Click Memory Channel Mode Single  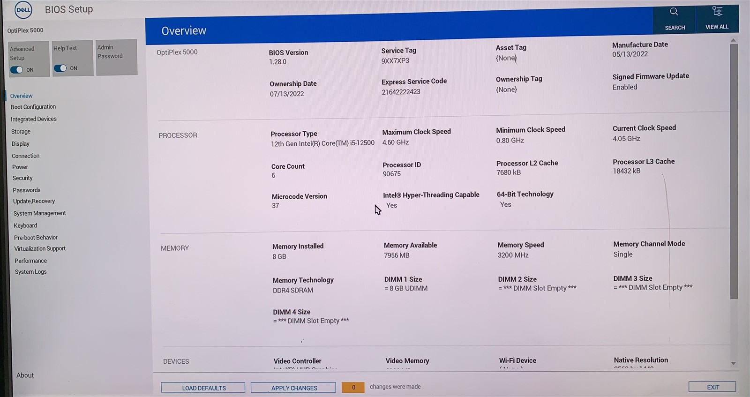pos(623,254)
